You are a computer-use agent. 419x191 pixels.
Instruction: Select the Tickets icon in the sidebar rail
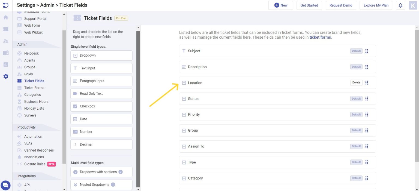tap(5, 29)
